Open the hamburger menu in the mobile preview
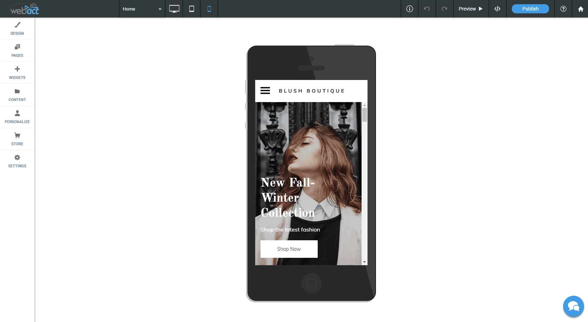The height and width of the screenshot is (322, 588). click(x=265, y=90)
